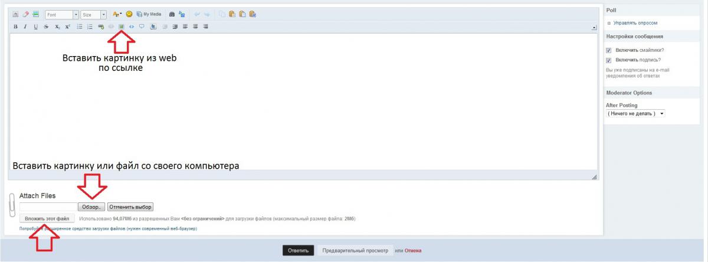Click the underline formatting icon
Screen dimensions: 708x262
35,27
